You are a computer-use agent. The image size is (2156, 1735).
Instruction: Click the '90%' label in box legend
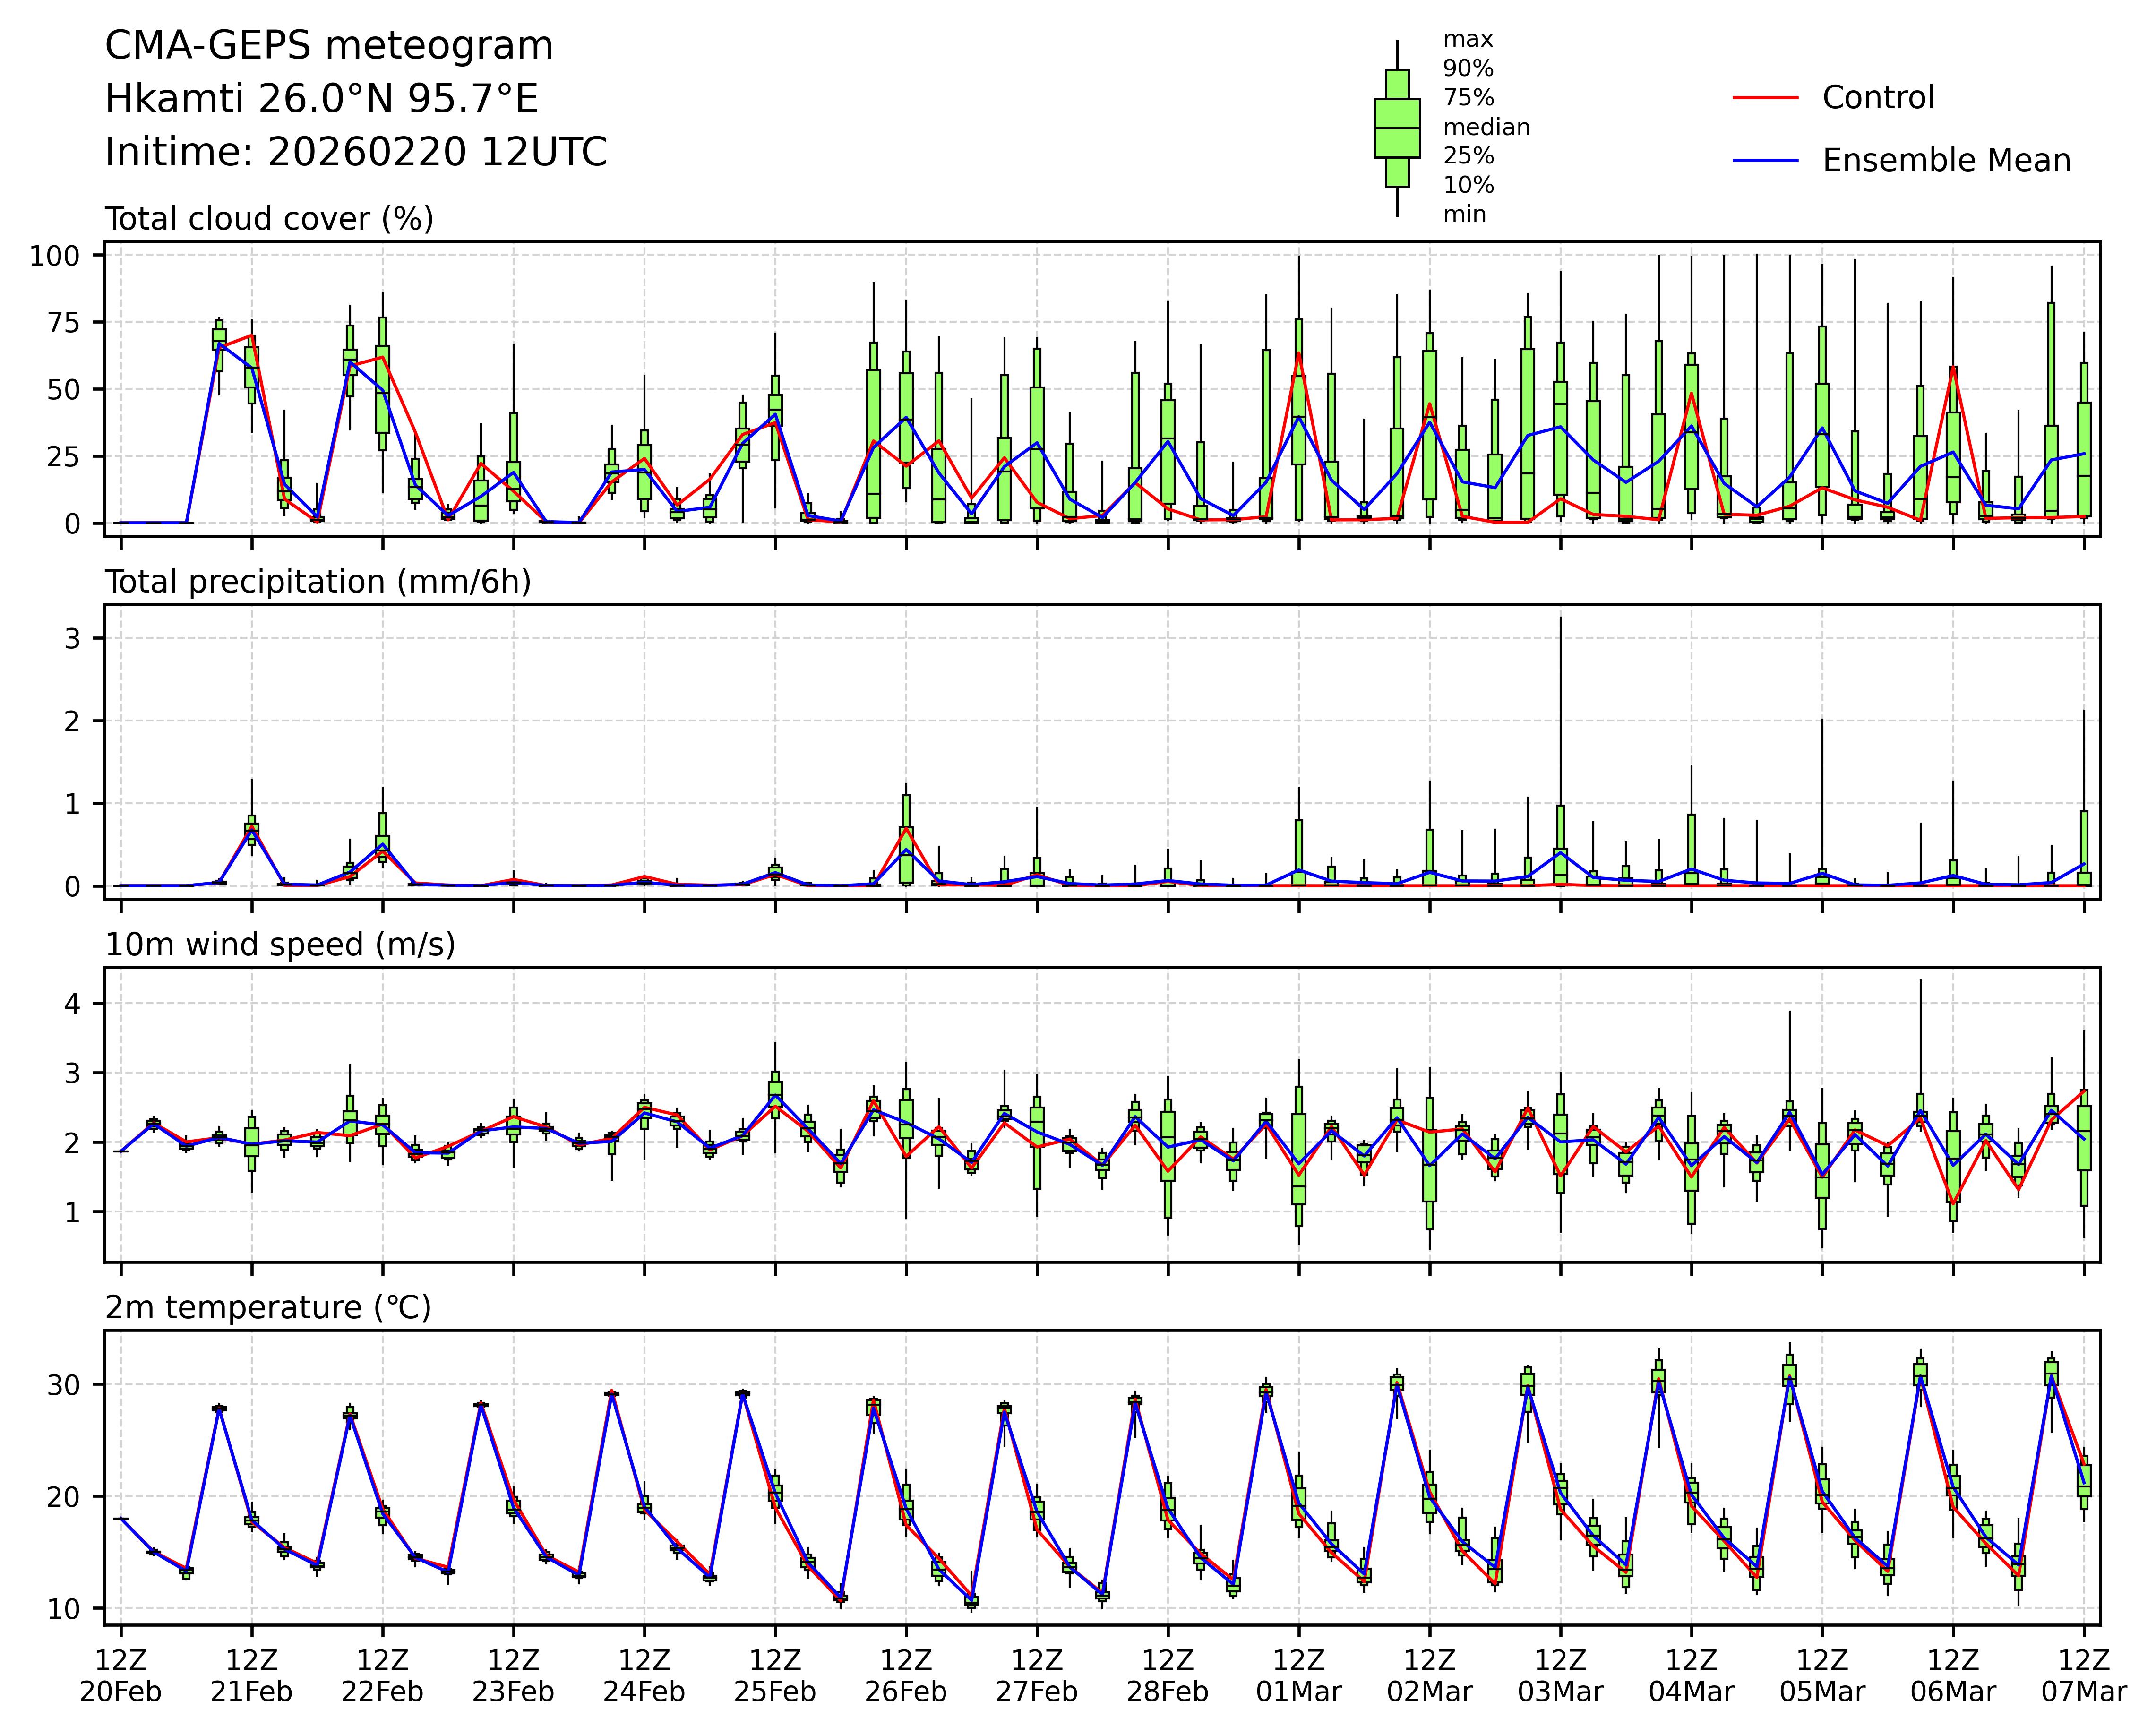click(x=1468, y=69)
